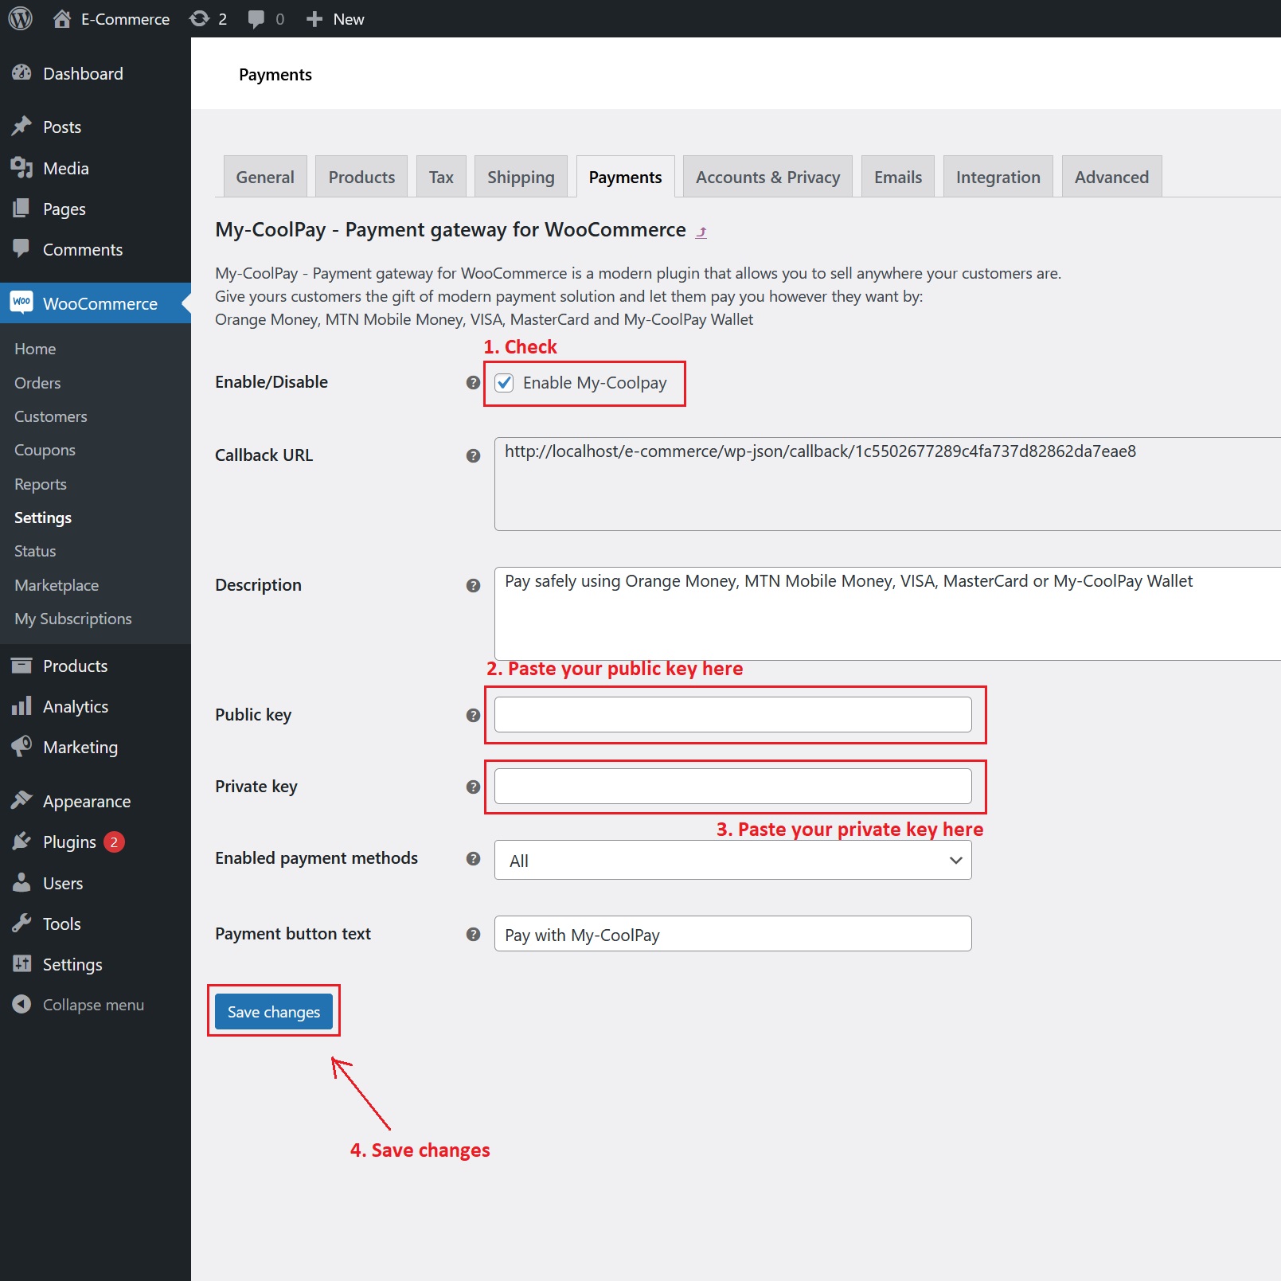Click help icon beside Payment button text
Image resolution: width=1281 pixels, height=1281 pixels.
click(x=473, y=934)
